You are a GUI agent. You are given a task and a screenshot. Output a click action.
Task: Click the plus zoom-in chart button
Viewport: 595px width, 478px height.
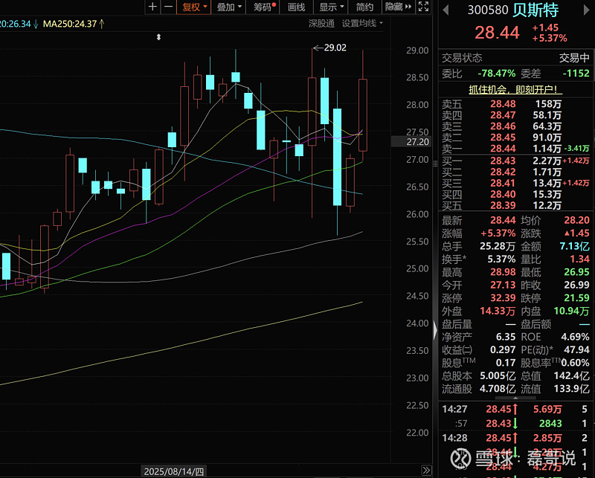[x=152, y=7]
